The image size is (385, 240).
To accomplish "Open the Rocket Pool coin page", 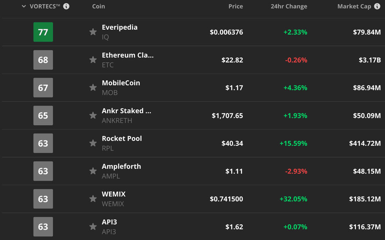I will (x=122, y=139).
